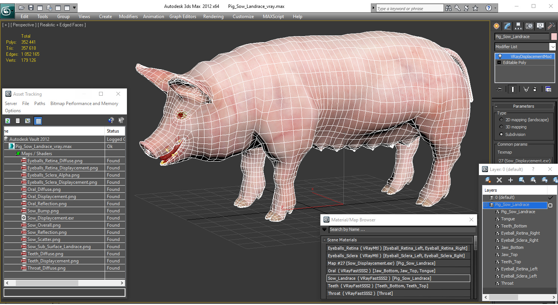Click the Help question mark icon in title bar
558x305 pixels.
[489, 8]
